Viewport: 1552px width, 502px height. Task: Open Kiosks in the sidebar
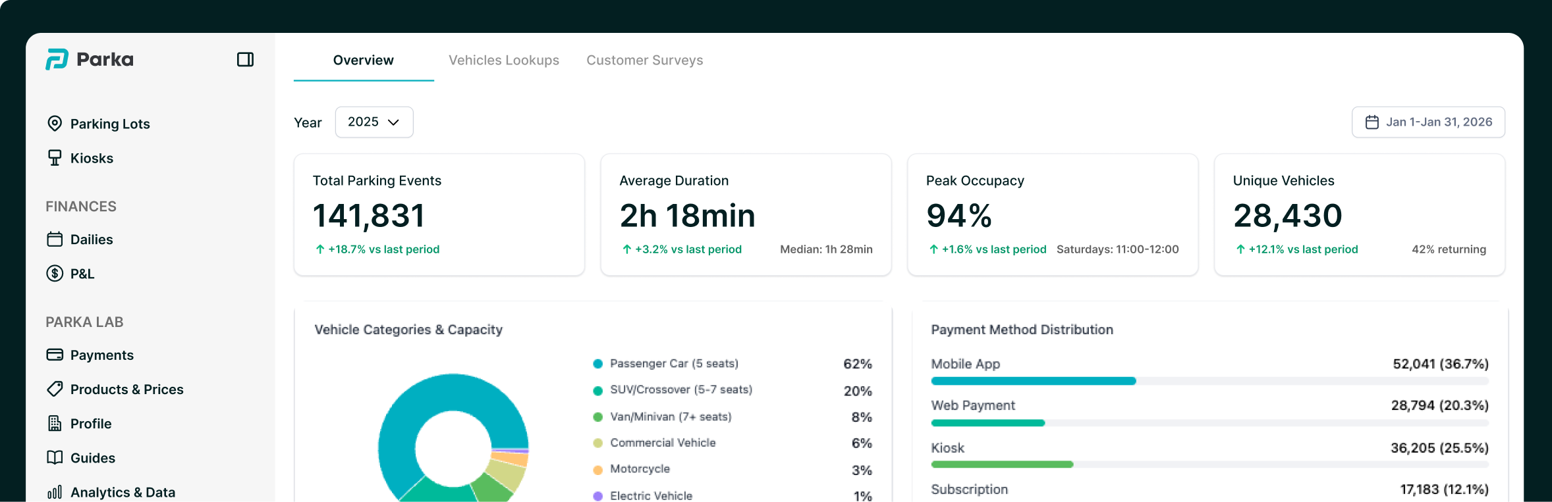[80, 158]
